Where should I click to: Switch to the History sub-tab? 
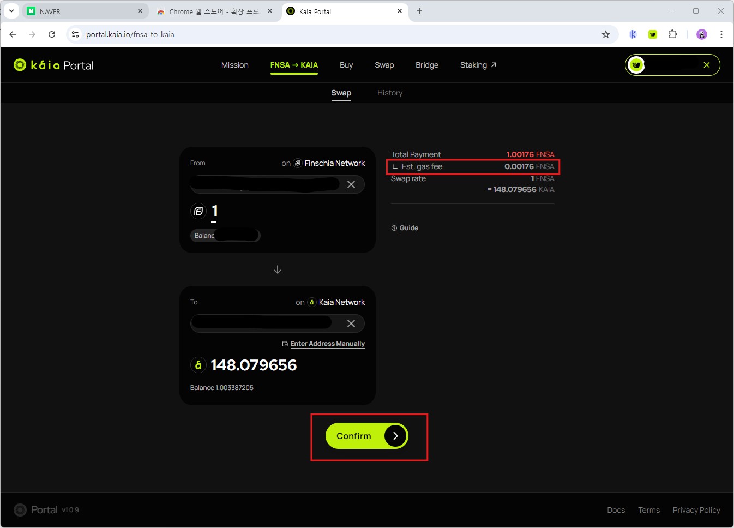(390, 93)
